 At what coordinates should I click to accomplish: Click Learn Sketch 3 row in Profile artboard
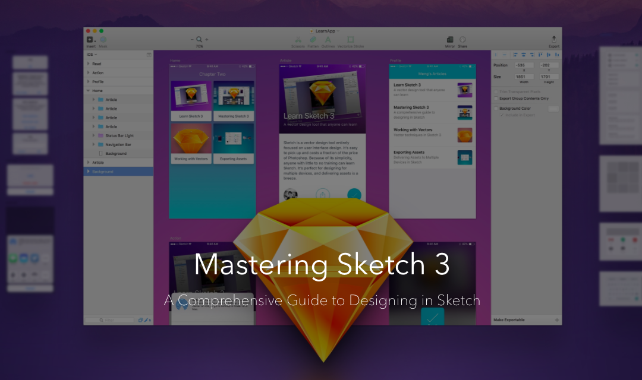pyautogui.click(x=432, y=90)
